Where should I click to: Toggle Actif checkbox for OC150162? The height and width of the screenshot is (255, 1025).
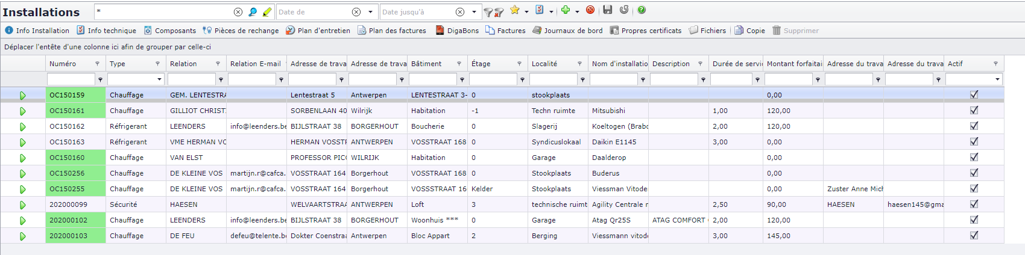coord(974,126)
